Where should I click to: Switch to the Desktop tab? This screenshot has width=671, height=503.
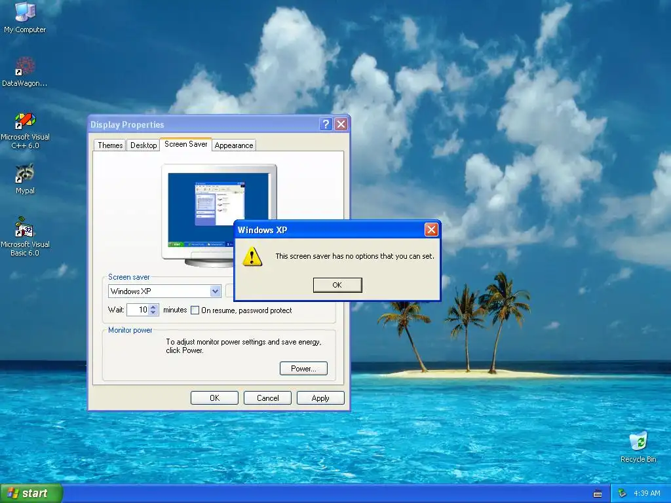point(144,145)
